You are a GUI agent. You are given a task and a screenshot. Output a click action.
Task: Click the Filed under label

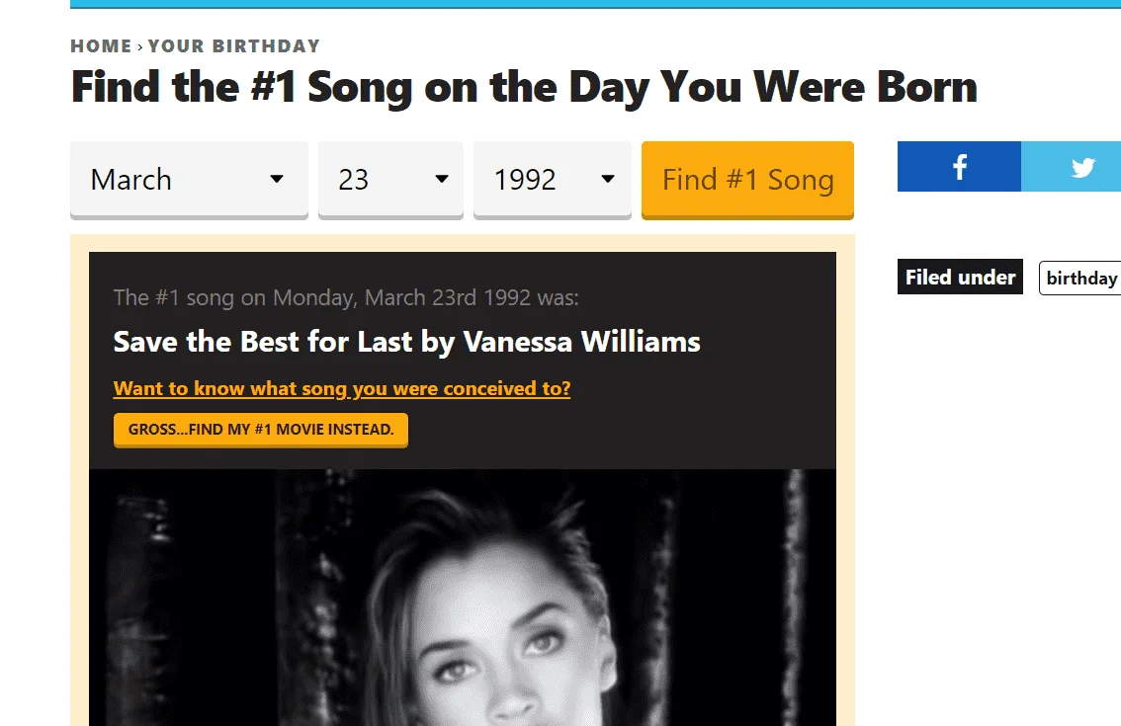960,277
